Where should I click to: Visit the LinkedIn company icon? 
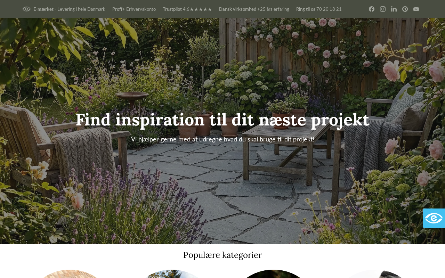[x=394, y=9]
